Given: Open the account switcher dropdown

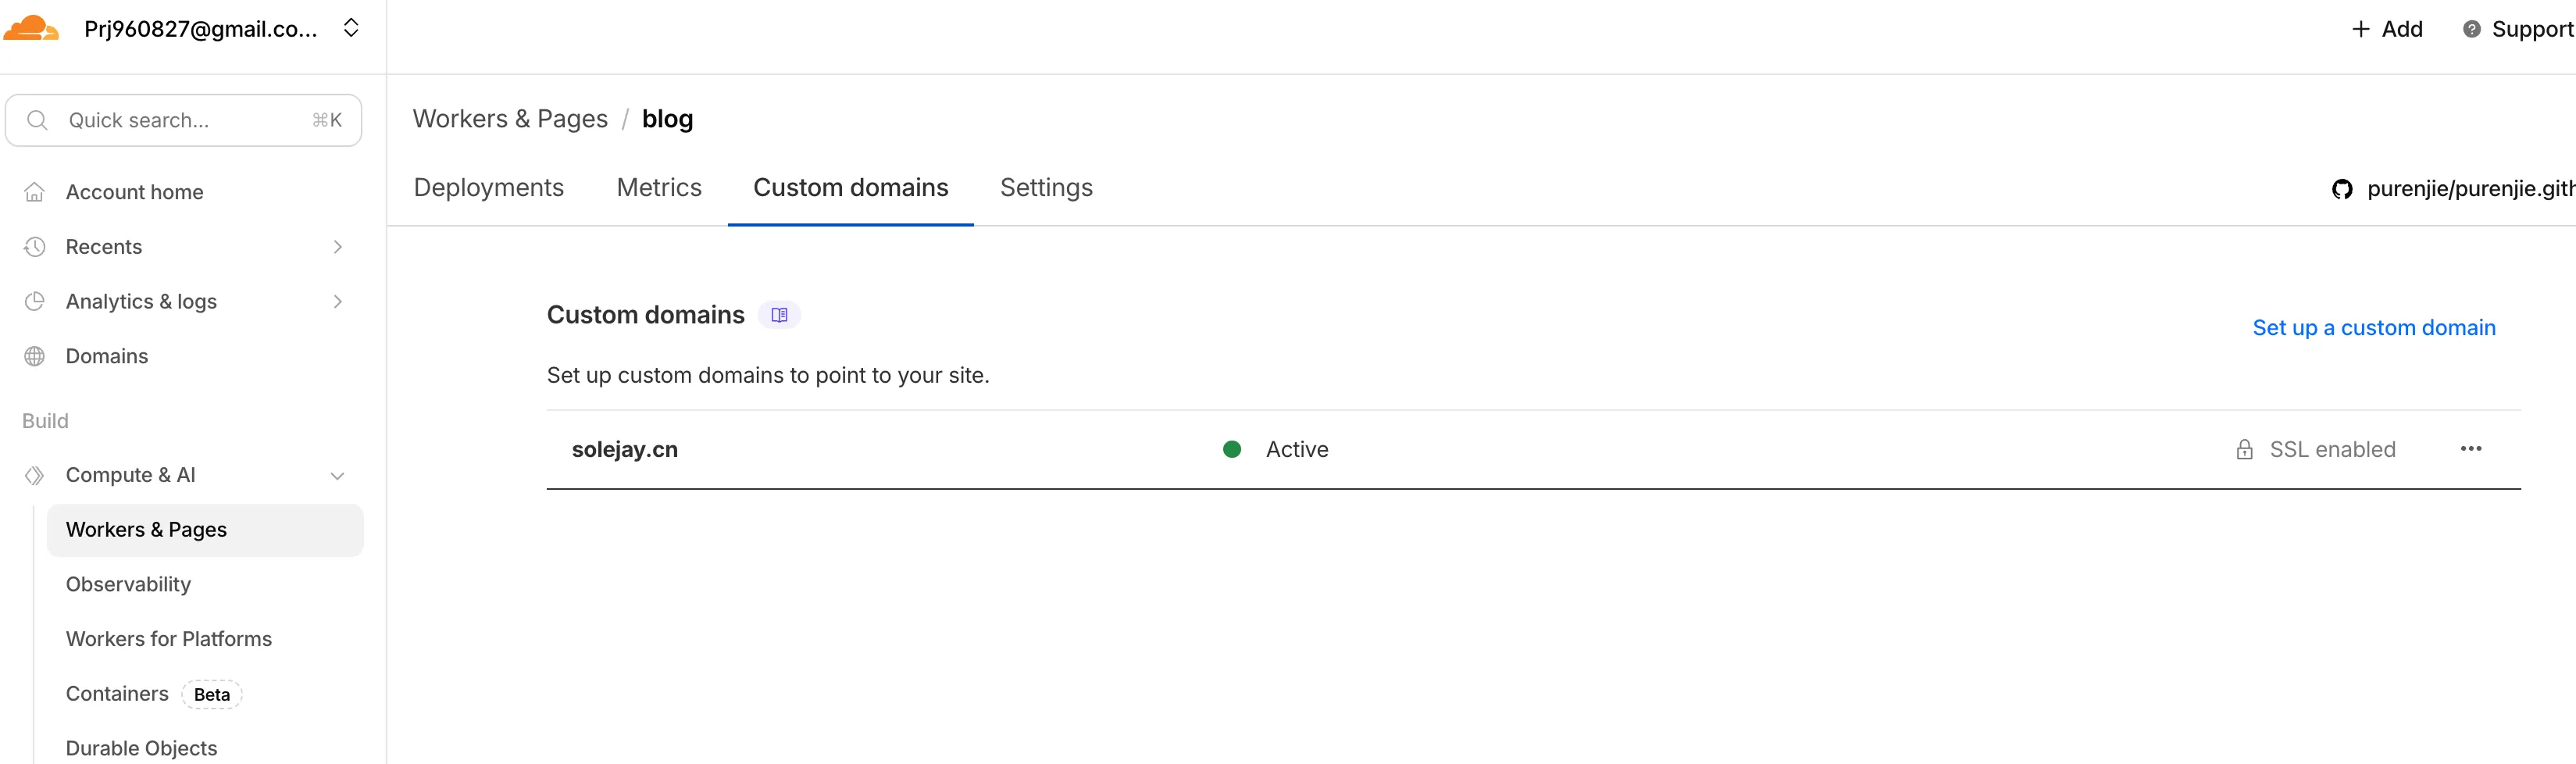Looking at the screenshot, I should point(350,28).
